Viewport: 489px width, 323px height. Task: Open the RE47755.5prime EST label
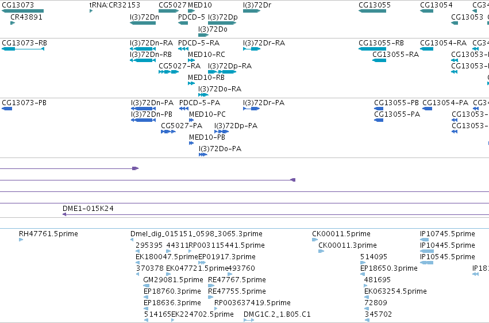[237, 291]
